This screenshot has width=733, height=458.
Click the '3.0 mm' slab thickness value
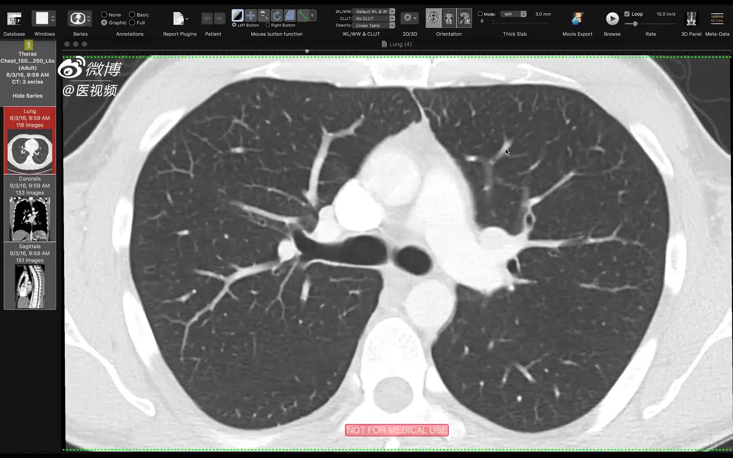[543, 14]
